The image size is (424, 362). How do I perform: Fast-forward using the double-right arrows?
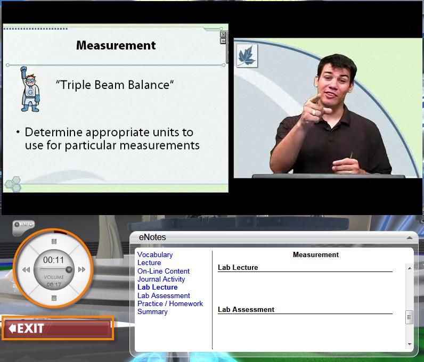click(x=81, y=269)
